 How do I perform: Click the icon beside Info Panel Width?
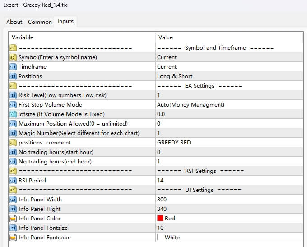[x=13, y=200]
